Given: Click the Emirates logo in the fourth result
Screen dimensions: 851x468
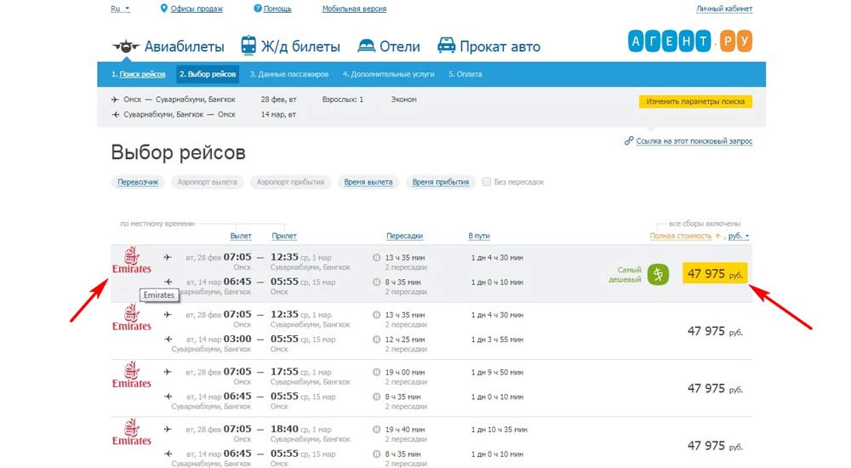Looking at the screenshot, I should coord(131,432).
